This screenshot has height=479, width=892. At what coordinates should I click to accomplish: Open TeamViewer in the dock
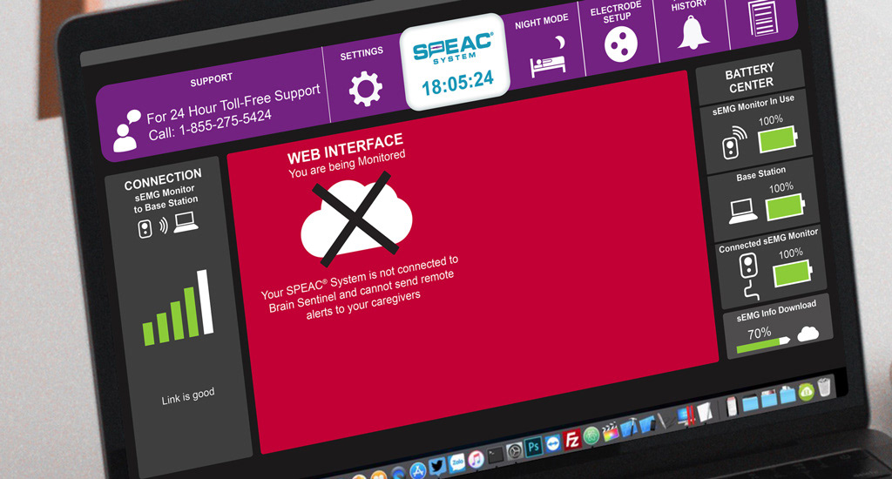pyautogui.click(x=553, y=444)
